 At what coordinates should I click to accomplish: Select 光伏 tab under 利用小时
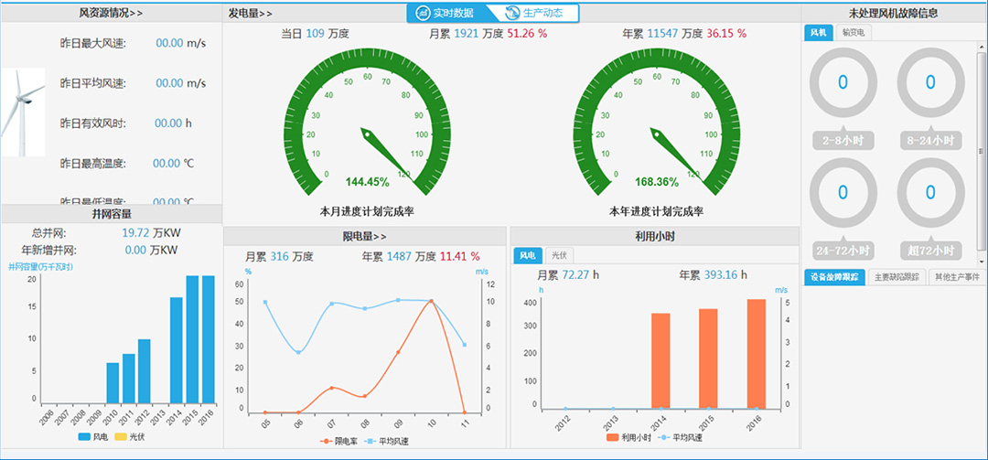[x=556, y=256]
